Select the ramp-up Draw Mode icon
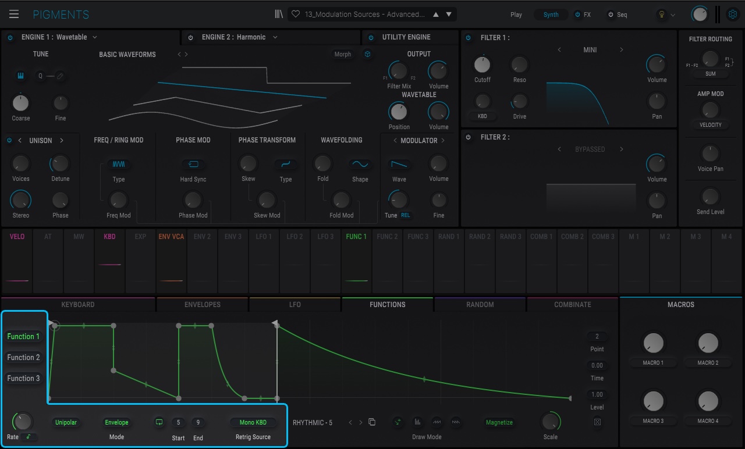The width and height of the screenshot is (745, 449). [x=437, y=422]
